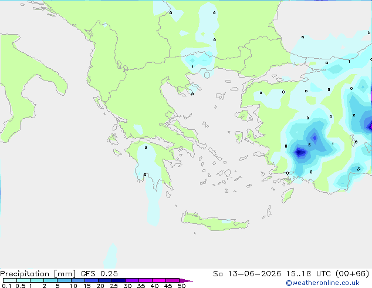Select the 5–10 mm legend swatch
Screen dimensions: 372x288
(64, 280)
